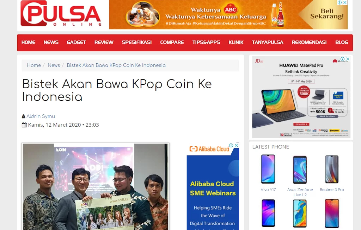The height and width of the screenshot is (230, 361).
Task: Click the Alibaba Cloud ad info icon
Action: point(231,145)
